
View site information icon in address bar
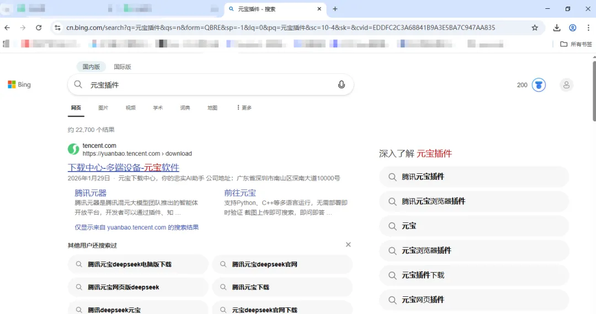click(57, 28)
